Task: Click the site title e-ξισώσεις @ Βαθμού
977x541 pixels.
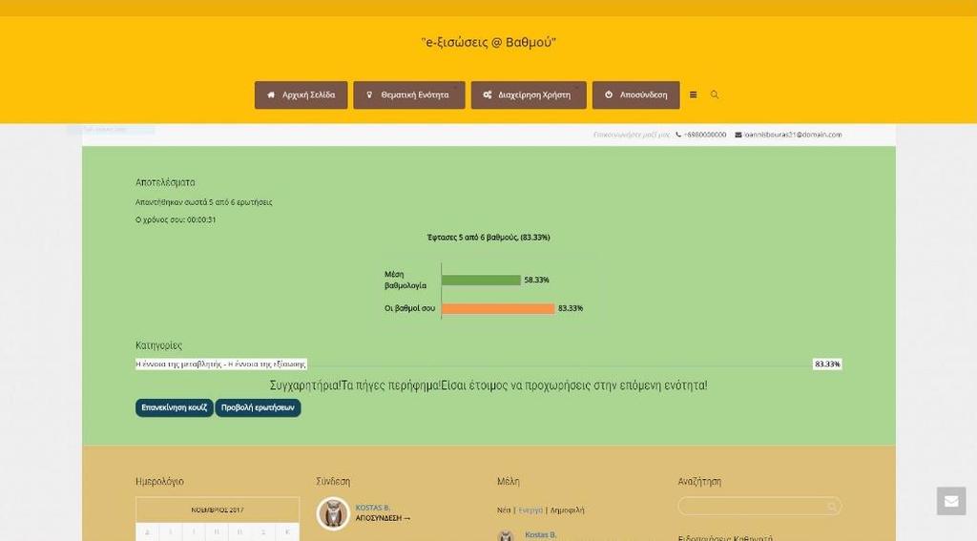Action: [x=488, y=42]
